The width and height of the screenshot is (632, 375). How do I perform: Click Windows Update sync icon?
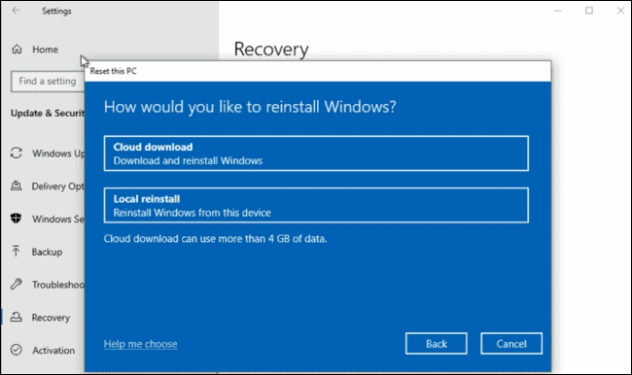click(x=17, y=153)
